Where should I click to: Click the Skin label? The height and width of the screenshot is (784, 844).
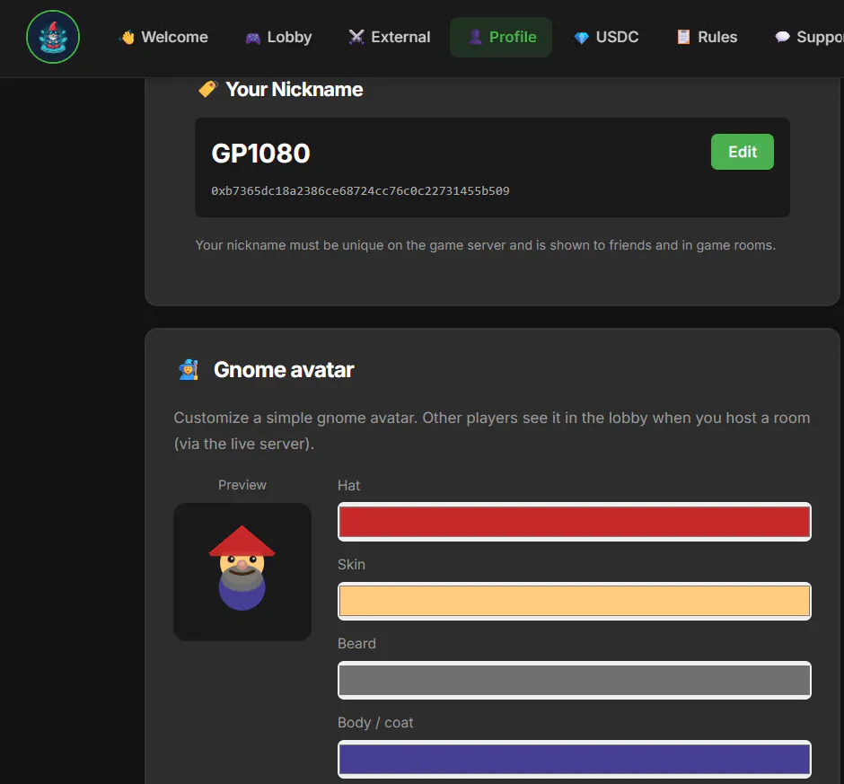point(351,565)
